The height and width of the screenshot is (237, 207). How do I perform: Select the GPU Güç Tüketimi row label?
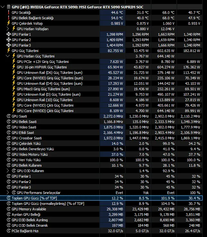(x=25, y=51)
